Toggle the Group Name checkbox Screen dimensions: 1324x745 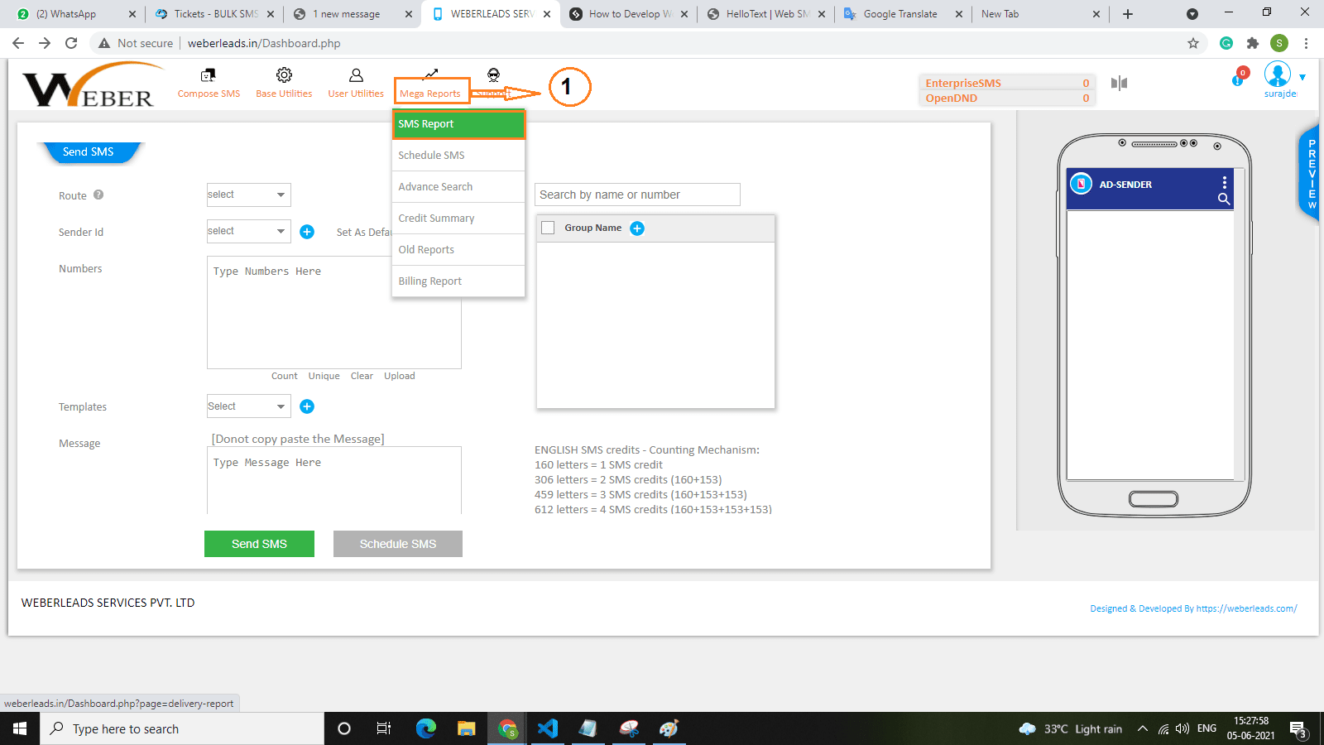[548, 228]
